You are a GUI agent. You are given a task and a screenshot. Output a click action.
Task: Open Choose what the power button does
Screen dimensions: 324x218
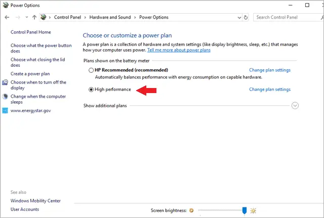(x=41, y=49)
